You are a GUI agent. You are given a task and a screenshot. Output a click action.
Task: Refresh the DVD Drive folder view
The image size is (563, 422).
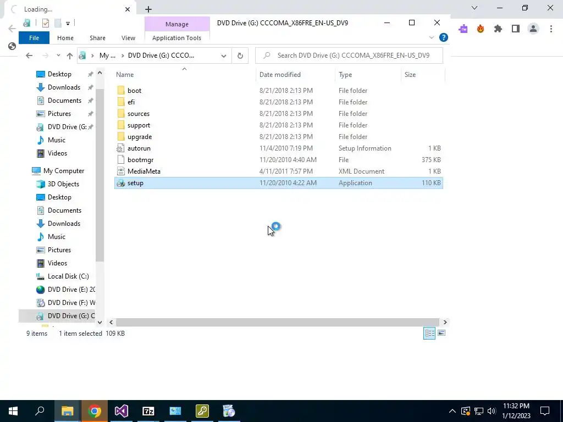click(x=240, y=55)
